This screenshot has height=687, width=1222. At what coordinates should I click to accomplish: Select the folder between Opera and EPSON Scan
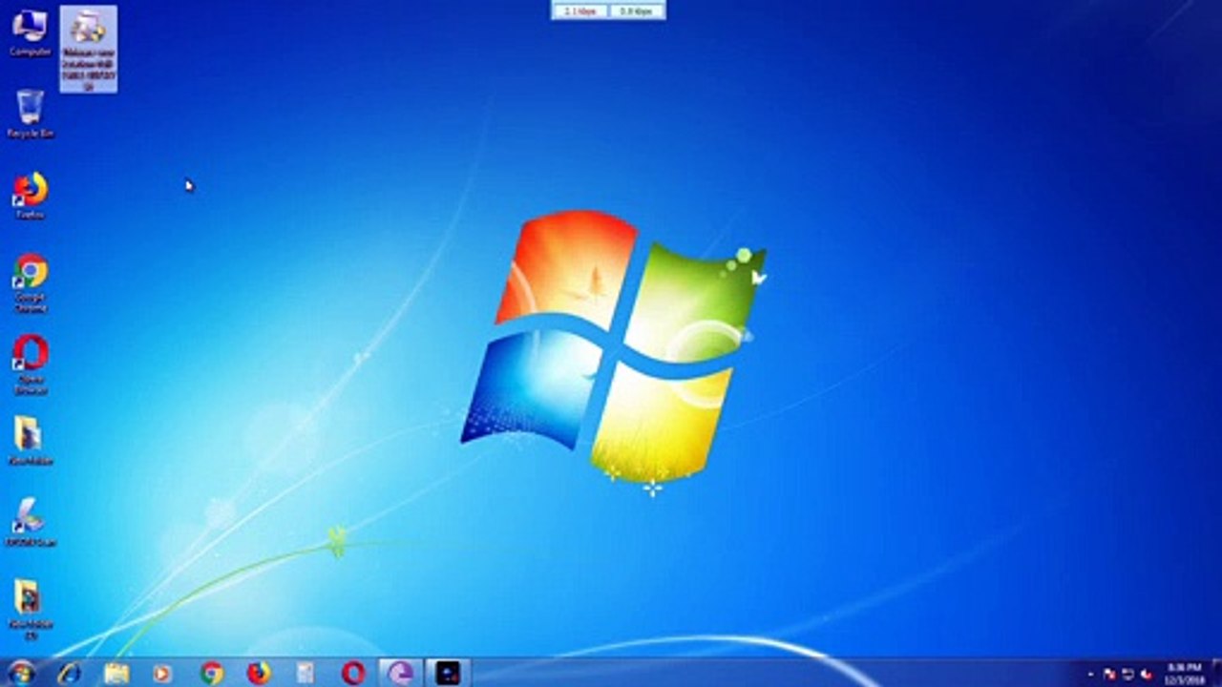[x=30, y=441]
